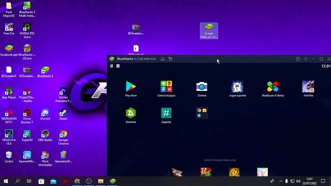Select ApowerMirror desktop shortcut
The width and height of the screenshot is (331, 186).
click(27, 157)
